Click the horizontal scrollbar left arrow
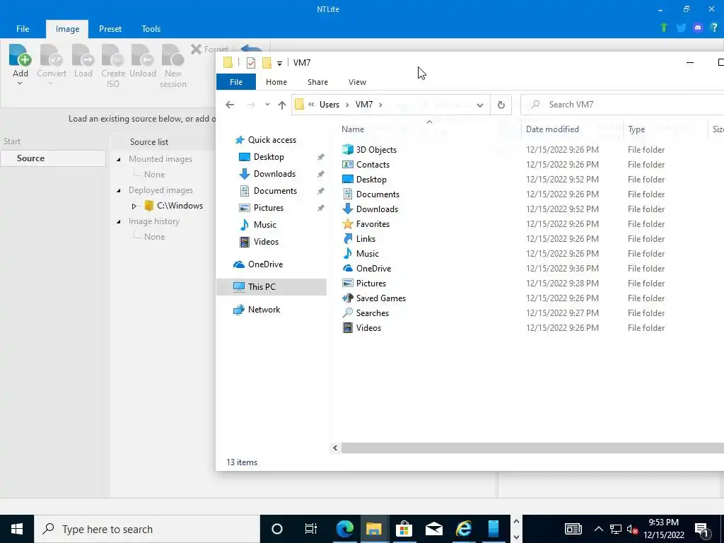The height and width of the screenshot is (543, 724). [x=335, y=448]
